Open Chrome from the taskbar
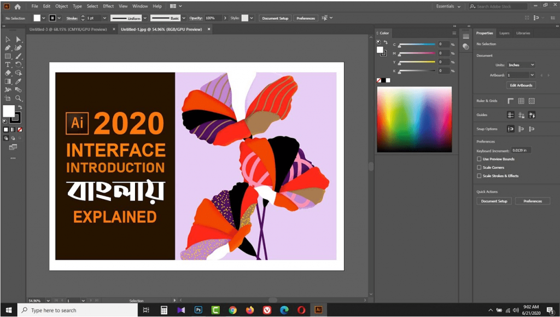Screen dimensions: 560x317 click(232, 310)
